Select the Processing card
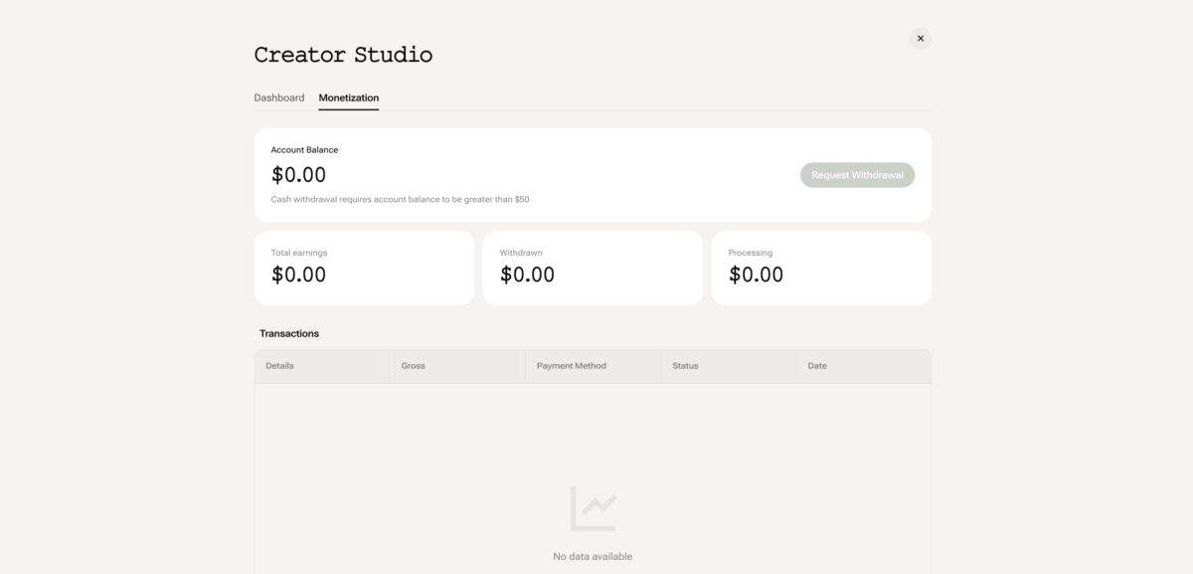This screenshot has height=574, width=1193. tap(821, 269)
